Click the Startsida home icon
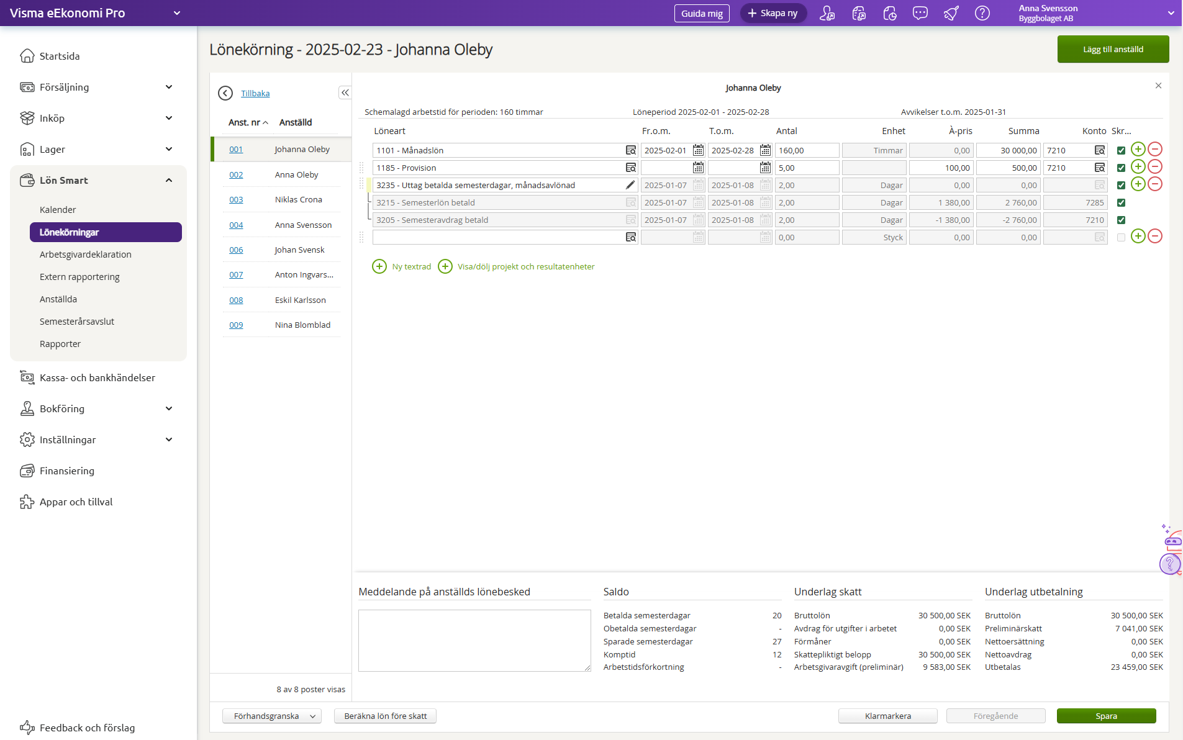 pyautogui.click(x=27, y=56)
